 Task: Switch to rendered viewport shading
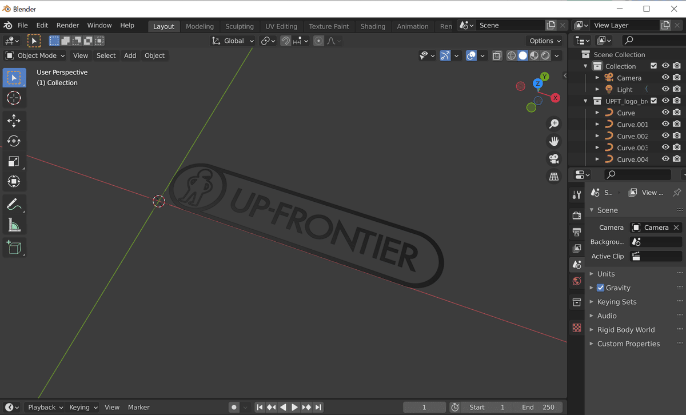point(546,55)
